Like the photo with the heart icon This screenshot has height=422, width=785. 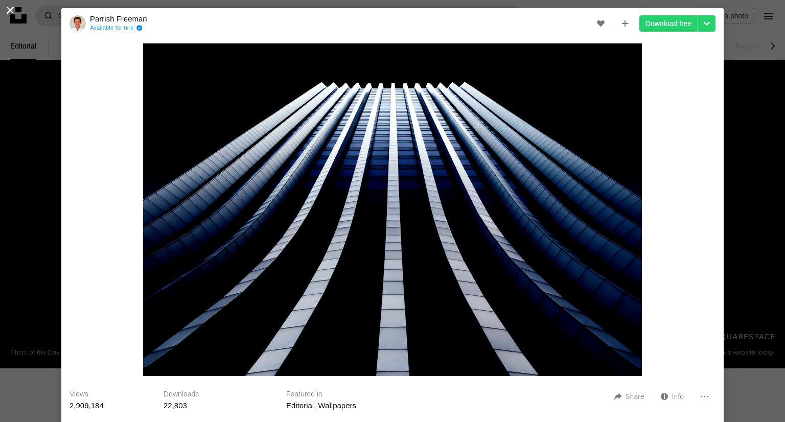pyautogui.click(x=601, y=24)
